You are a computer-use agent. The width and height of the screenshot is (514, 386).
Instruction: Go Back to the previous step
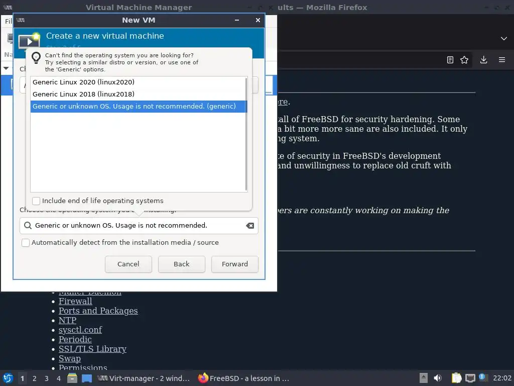click(x=182, y=264)
